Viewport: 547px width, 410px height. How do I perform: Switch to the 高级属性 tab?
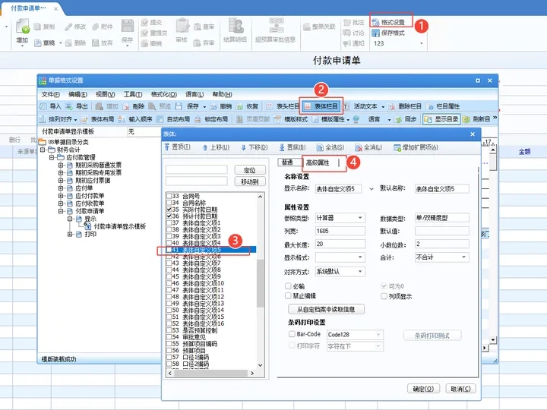pos(318,162)
